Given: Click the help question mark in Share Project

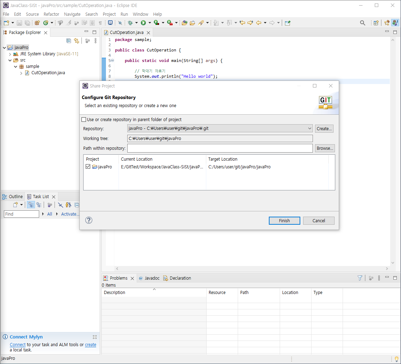Looking at the screenshot, I should [x=89, y=220].
